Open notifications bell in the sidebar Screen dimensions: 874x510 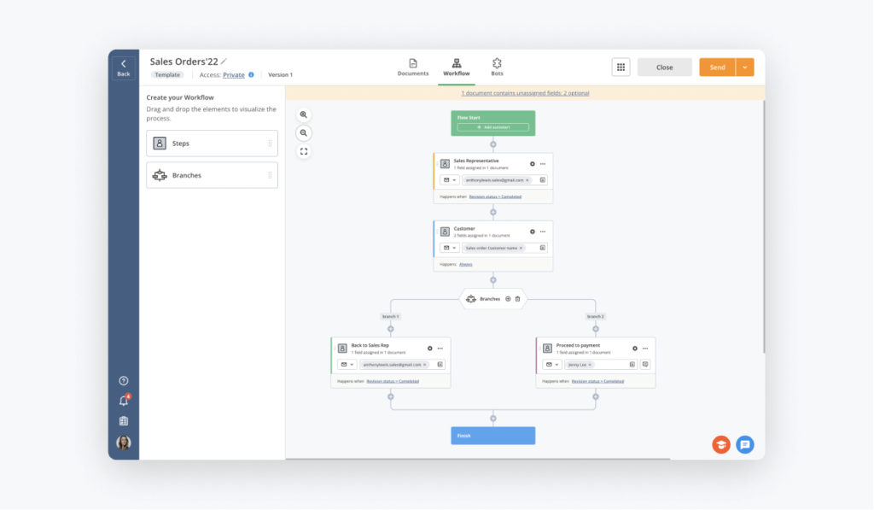[x=124, y=401]
